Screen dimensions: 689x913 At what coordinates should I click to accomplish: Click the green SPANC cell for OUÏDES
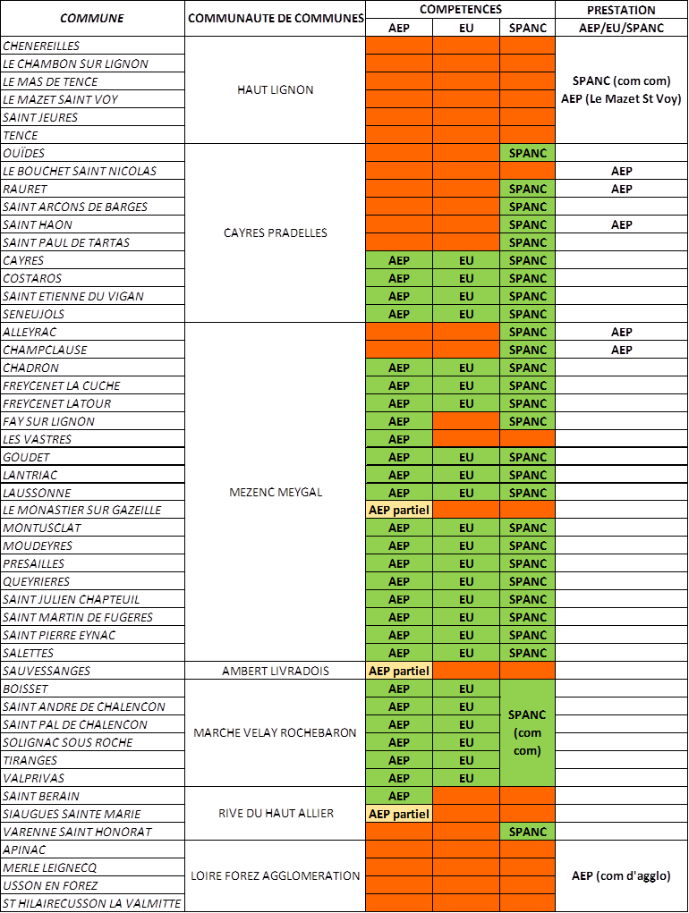click(x=527, y=153)
